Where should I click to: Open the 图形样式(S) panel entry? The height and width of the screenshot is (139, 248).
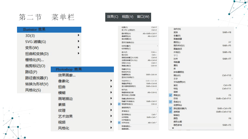(x=201, y=46)
